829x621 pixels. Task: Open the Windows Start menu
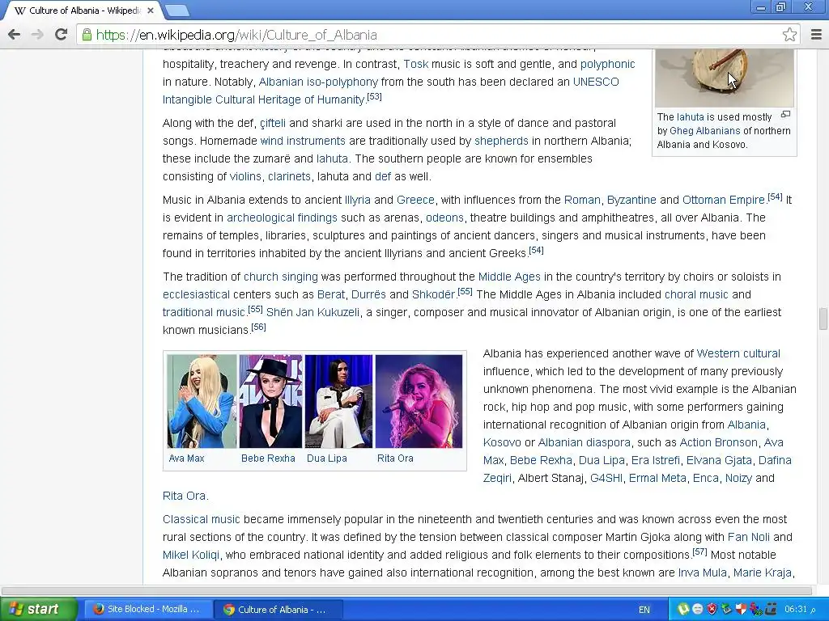click(37, 609)
